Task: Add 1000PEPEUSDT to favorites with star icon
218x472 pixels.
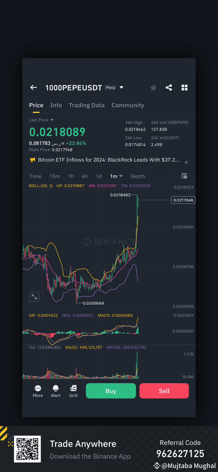Action: click(x=153, y=87)
